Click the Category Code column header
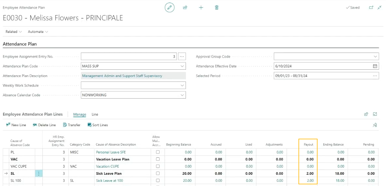Image resolution: width=386 pixels, height=186 pixels. point(80,145)
